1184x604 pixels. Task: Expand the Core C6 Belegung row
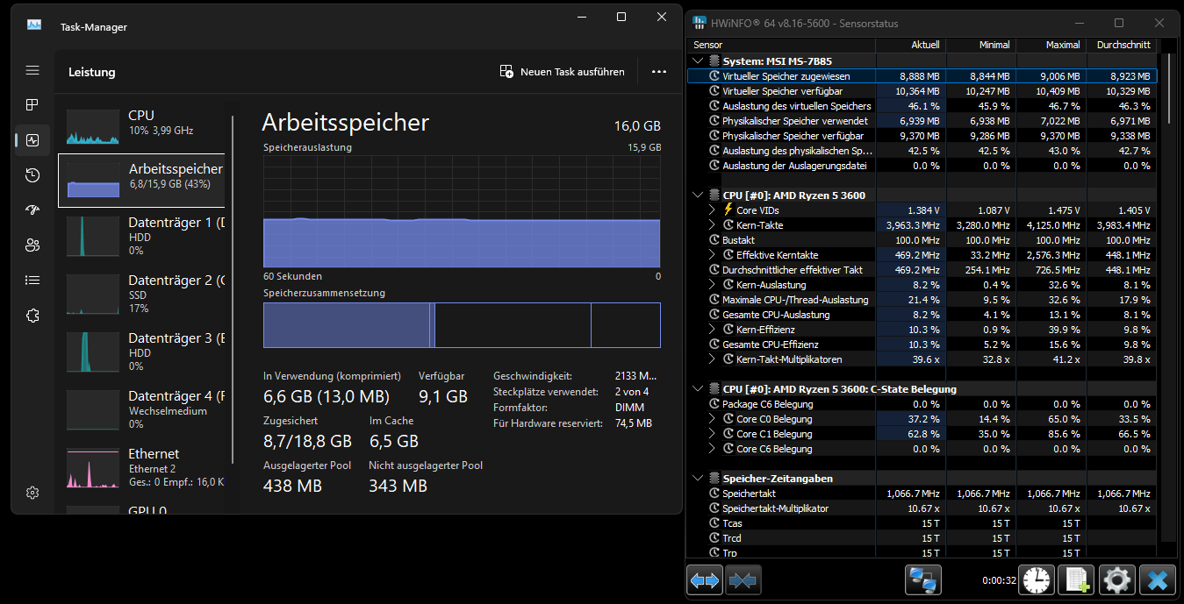tap(712, 449)
